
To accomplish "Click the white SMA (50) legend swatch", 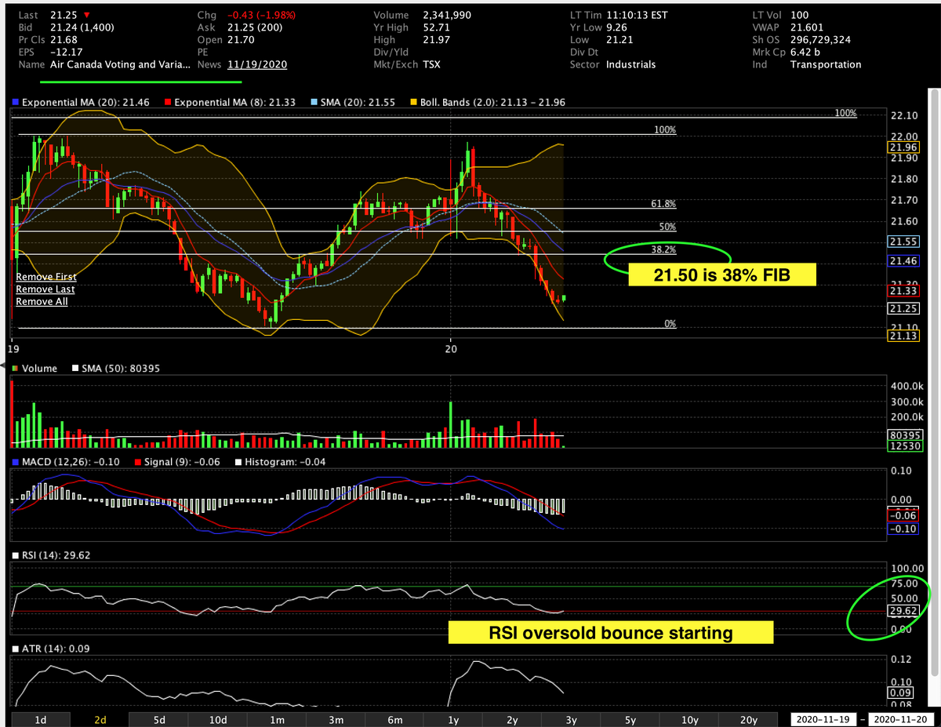I will point(75,368).
